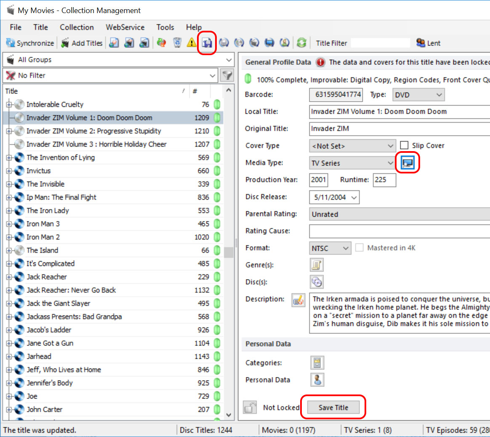The height and width of the screenshot is (437, 490).
Task: Click the green refresh arrows toolbar icon
Action: (x=301, y=43)
